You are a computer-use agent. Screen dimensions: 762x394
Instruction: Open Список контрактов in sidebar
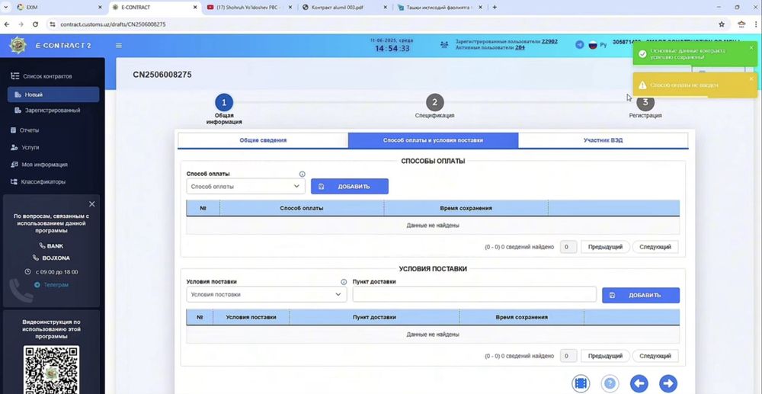tap(47, 76)
